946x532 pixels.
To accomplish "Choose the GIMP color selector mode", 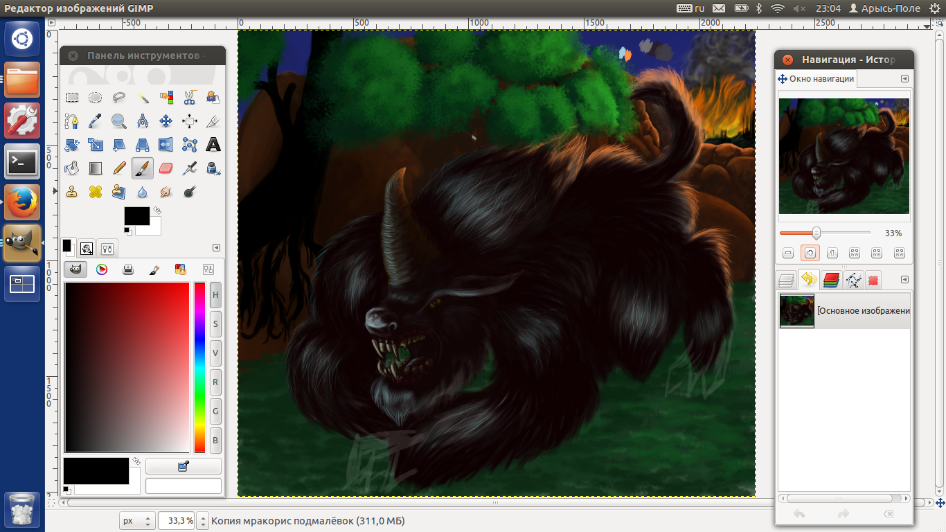I will (x=75, y=269).
